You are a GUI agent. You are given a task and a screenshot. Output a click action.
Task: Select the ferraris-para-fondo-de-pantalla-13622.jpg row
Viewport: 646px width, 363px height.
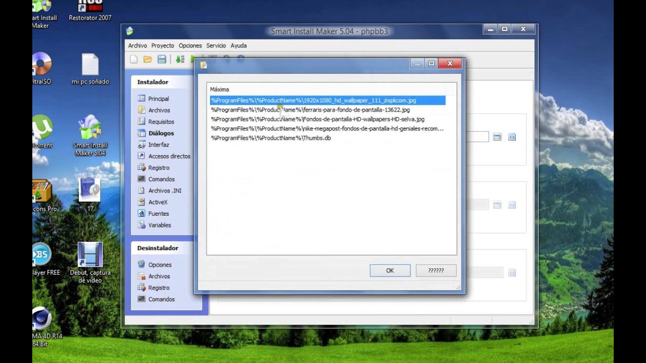click(328, 109)
